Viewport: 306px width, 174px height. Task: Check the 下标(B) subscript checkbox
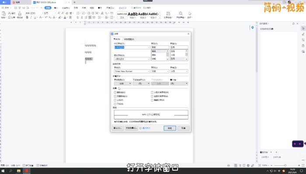click(x=115, y=104)
